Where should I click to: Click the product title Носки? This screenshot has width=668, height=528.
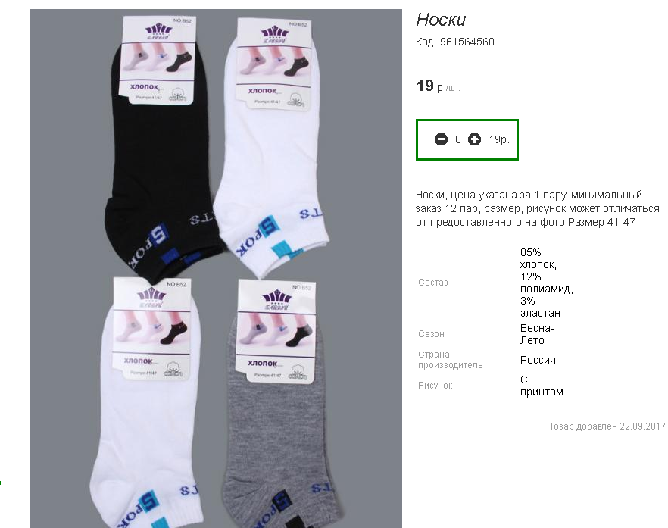(441, 20)
